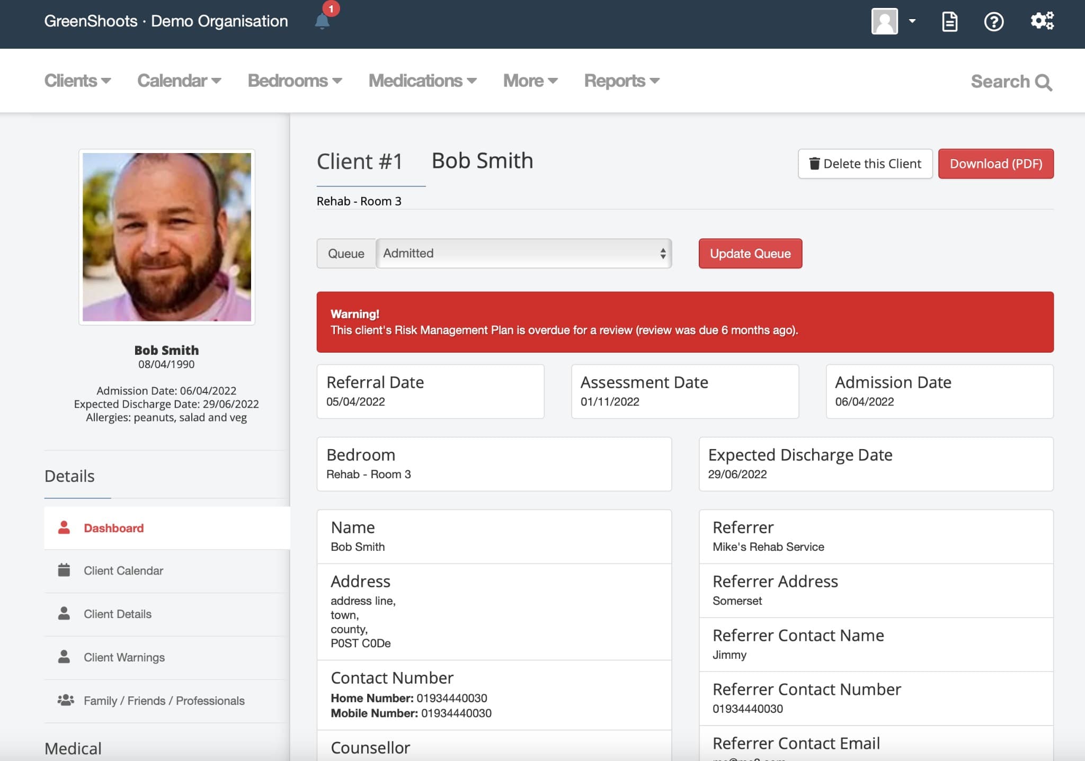The image size is (1085, 761).
Task: Click the help question mark icon
Action: tap(994, 21)
